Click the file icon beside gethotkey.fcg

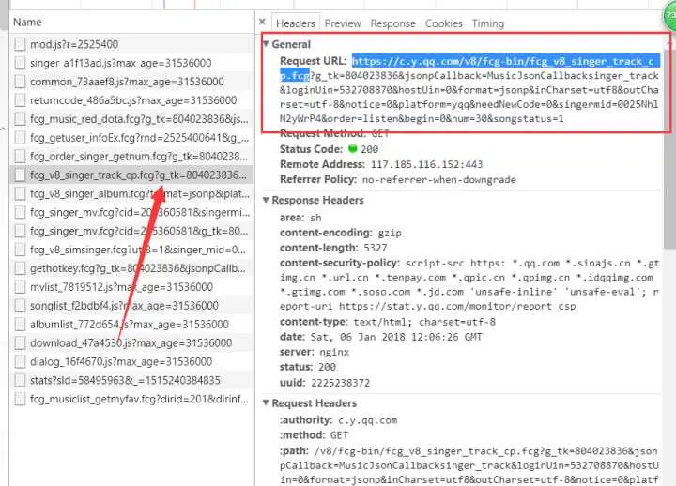20,268
